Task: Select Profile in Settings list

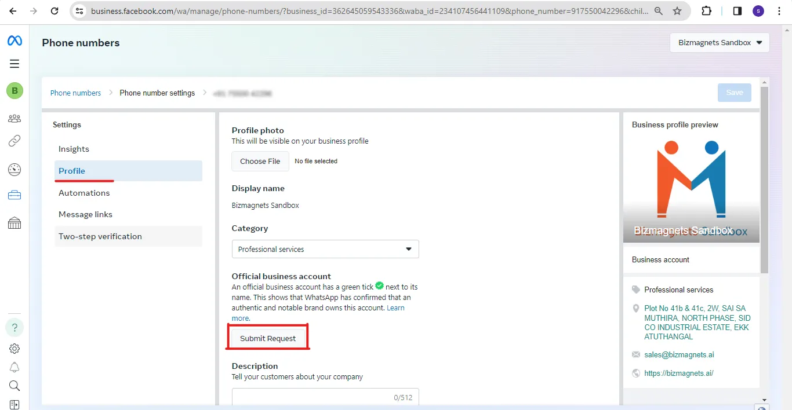Action: point(128,171)
